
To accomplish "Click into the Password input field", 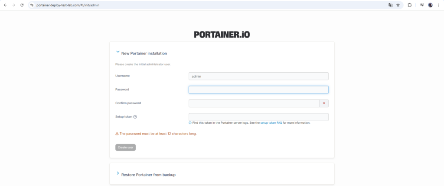I will (258, 90).
